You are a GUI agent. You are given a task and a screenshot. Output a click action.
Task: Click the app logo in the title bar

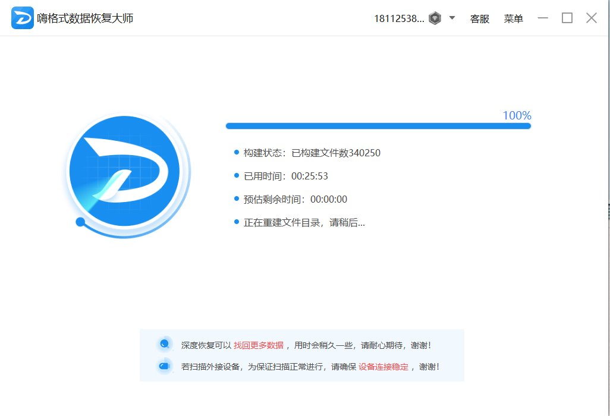click(x=21, y=18)
